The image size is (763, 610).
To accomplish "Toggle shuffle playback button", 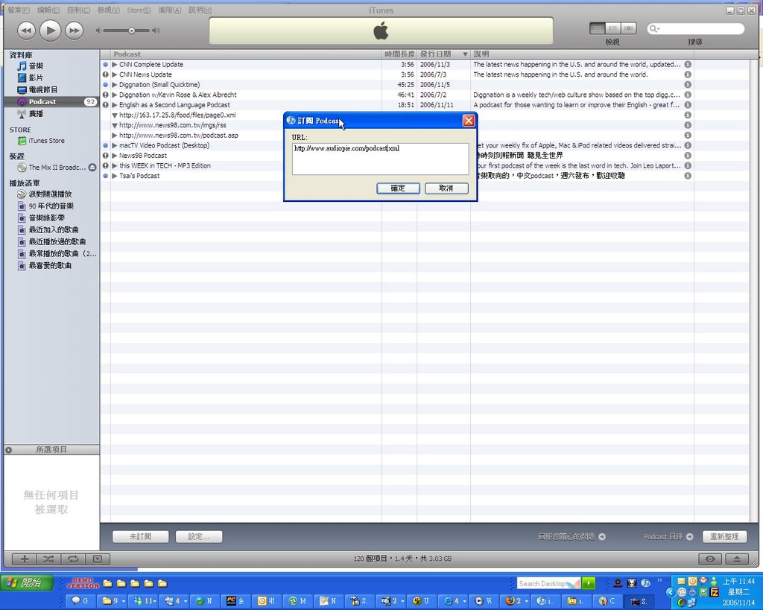I will [48, 559].
